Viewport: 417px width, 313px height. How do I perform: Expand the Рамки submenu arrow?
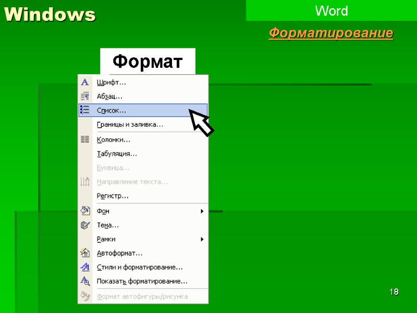202,239
